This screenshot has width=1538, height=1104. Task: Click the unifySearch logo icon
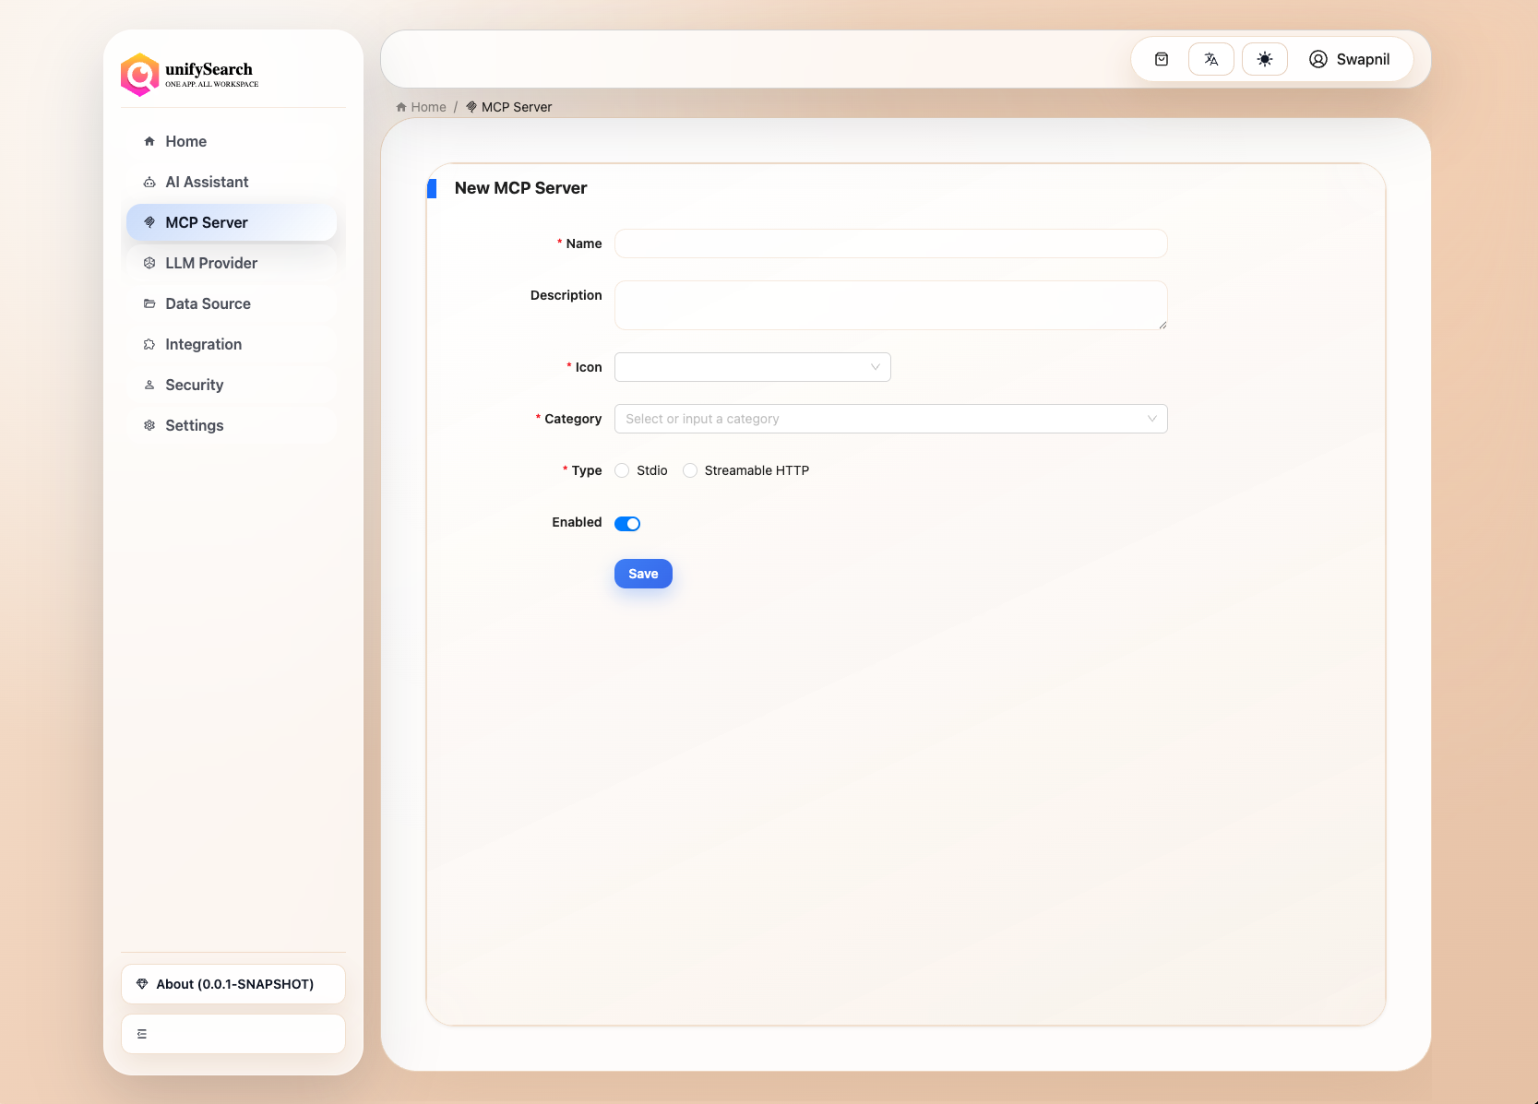[x=139, y=75]
